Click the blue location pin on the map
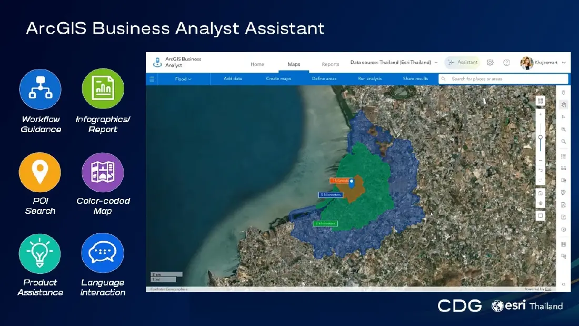Screen dimensions: 579x326 pos(352,183)
